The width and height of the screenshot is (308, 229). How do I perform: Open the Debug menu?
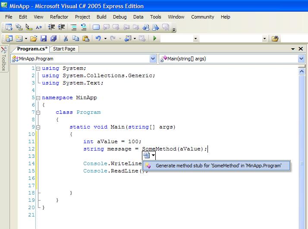pos(119,17)
